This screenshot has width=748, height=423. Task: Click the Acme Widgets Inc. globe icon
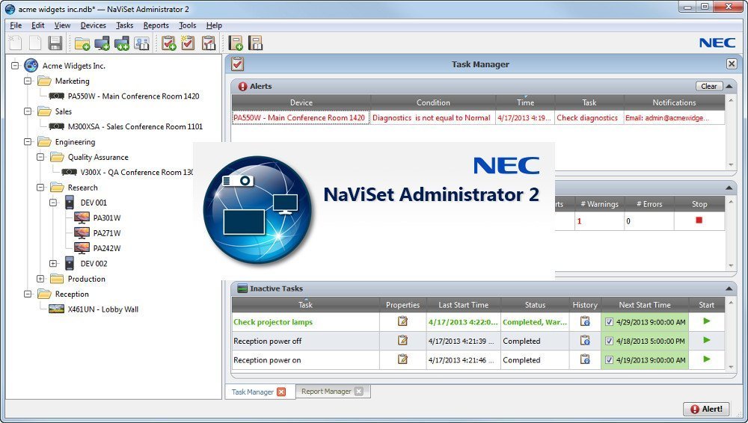coord(31,65)
